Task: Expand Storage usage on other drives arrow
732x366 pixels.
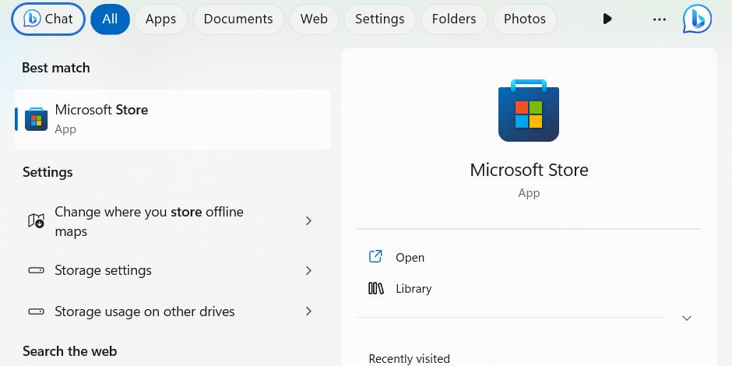Action: tap(308, 311)
